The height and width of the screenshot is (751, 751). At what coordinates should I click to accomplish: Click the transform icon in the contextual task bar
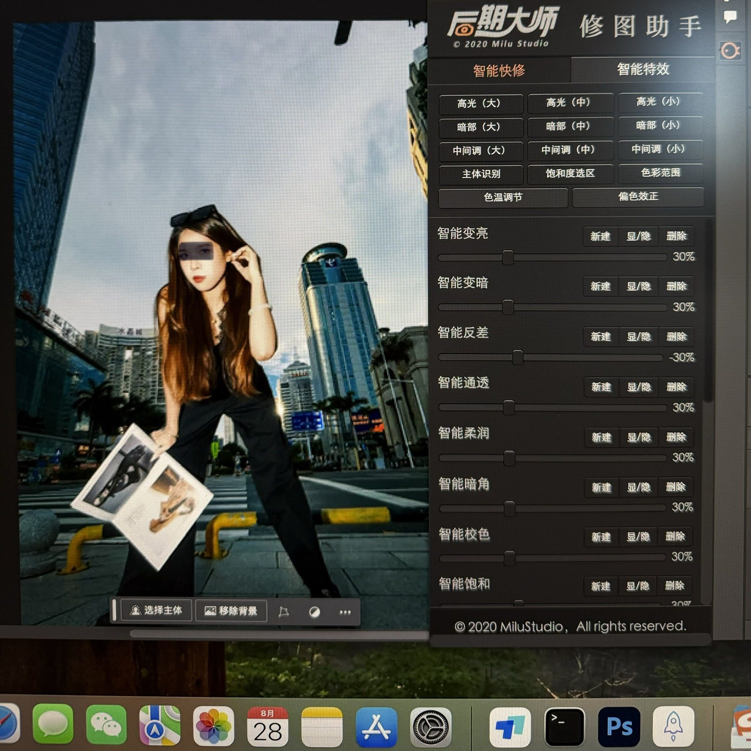(283, 612)
